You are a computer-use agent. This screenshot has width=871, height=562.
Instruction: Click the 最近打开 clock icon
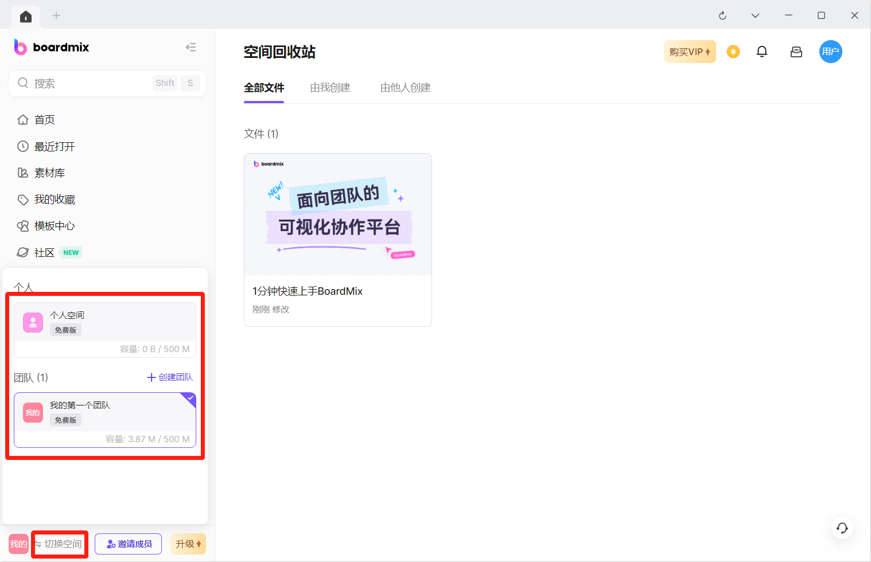point(23,146)
